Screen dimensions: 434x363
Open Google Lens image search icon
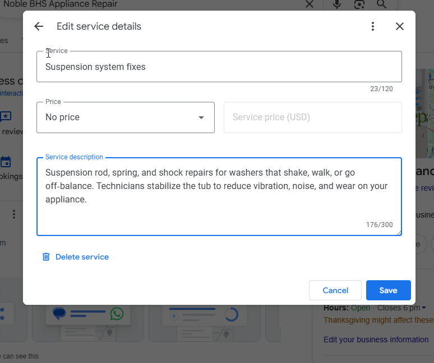(359, 4)
